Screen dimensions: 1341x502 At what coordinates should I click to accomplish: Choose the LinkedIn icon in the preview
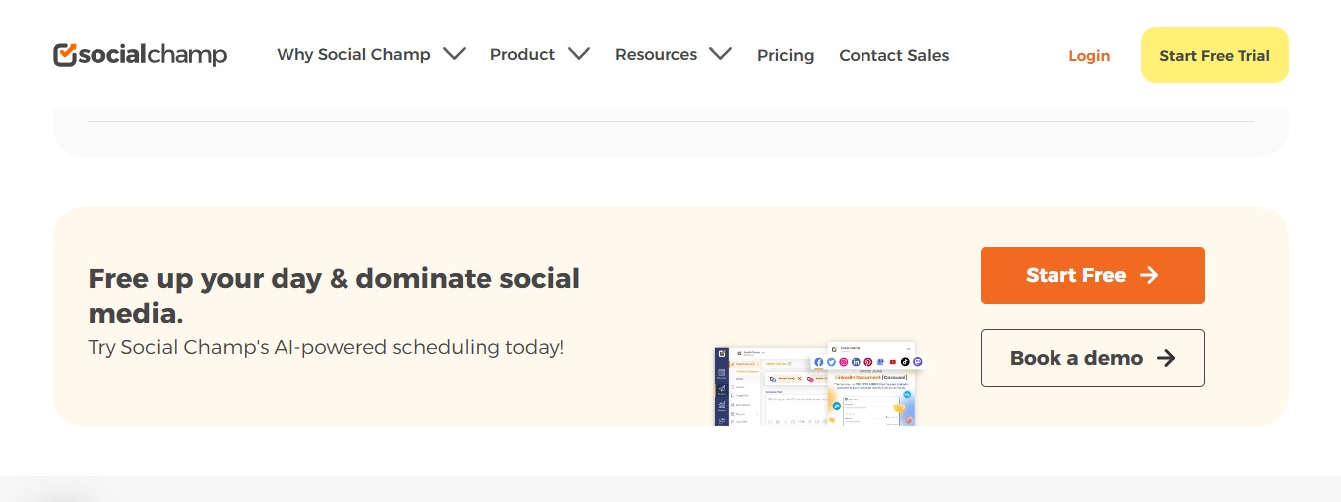tap(856, 362)
